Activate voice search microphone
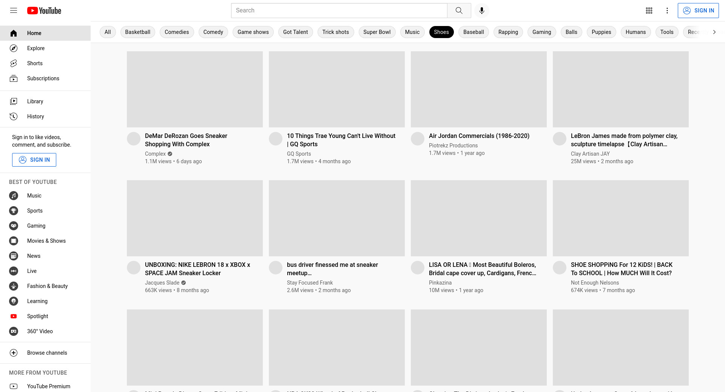This screenshot has height=392, width=725. coord(481,11)
